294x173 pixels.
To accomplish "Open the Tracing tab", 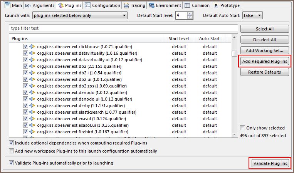I will pos(134,5).
